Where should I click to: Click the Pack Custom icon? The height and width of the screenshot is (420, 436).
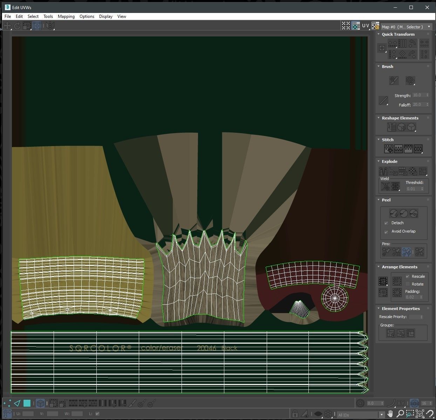383,281
